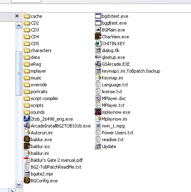Image resolution: width=191 pixels, height=192 pixels.
Task: Click the mplayer folder name
Action: click(x=38, y=71)
